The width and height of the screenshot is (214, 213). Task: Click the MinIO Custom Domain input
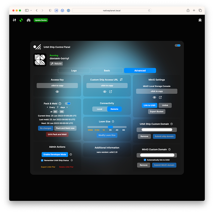click(157, 155)
